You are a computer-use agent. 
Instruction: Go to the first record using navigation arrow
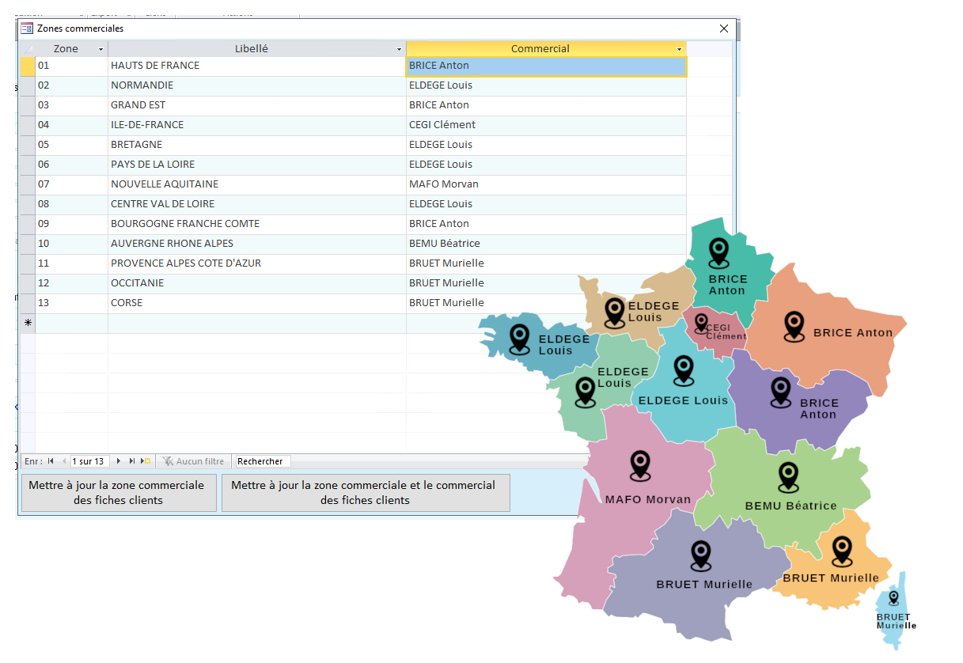[x=51, y=460]
